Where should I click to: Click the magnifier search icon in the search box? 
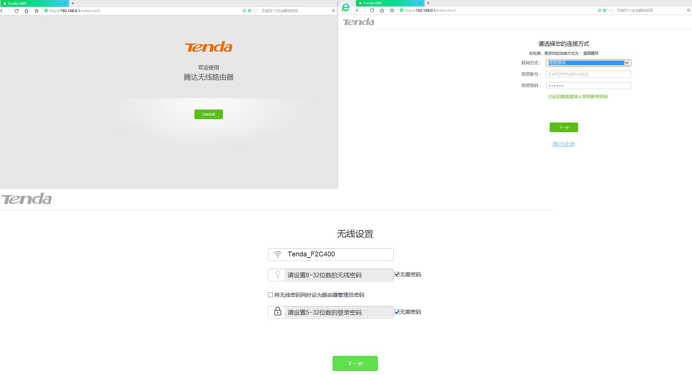click(x=334, y=11)
